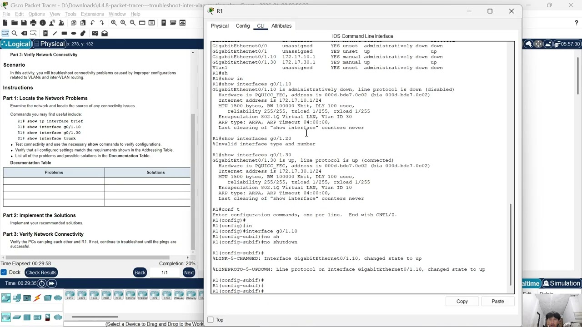Open the File menu

[x=6, y=14]
